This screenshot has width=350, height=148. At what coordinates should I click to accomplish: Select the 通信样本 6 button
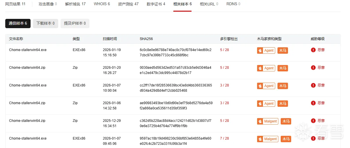18,24
